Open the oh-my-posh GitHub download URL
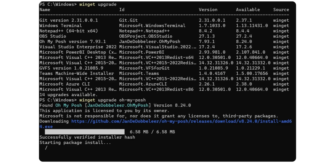The height and width of the screenshot is (163, 335). coord(181,121)
